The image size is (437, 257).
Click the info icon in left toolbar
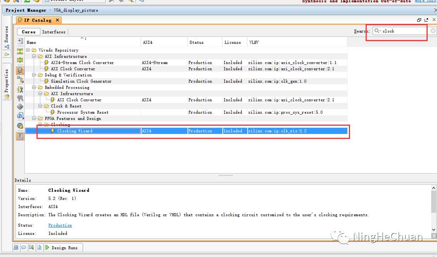point(20,116)
